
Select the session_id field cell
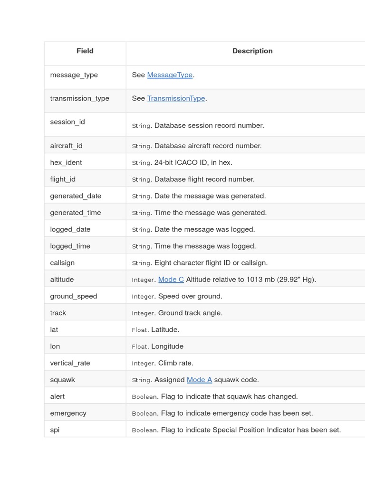[x=67, y=122]
